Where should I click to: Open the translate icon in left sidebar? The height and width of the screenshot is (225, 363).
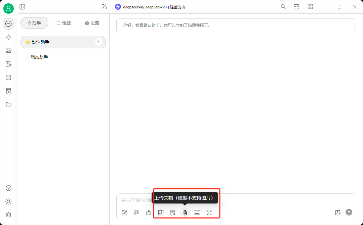tap(8, 64)
